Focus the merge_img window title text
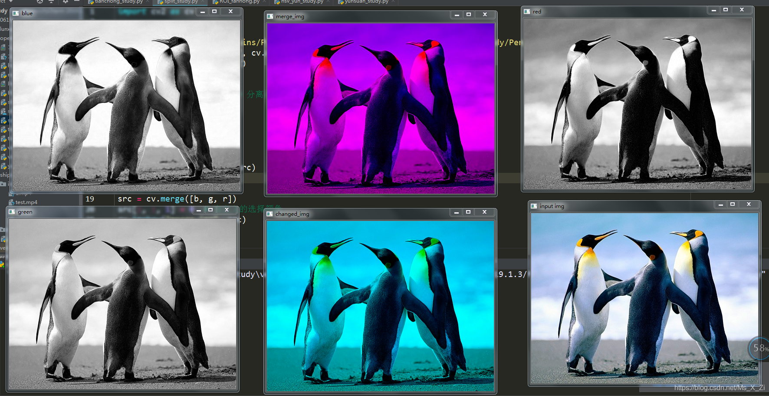Screen dimensions: 769x396 point(290,16)
